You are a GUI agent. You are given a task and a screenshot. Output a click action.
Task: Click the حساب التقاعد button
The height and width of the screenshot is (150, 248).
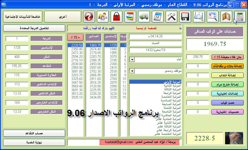(34, 133)
